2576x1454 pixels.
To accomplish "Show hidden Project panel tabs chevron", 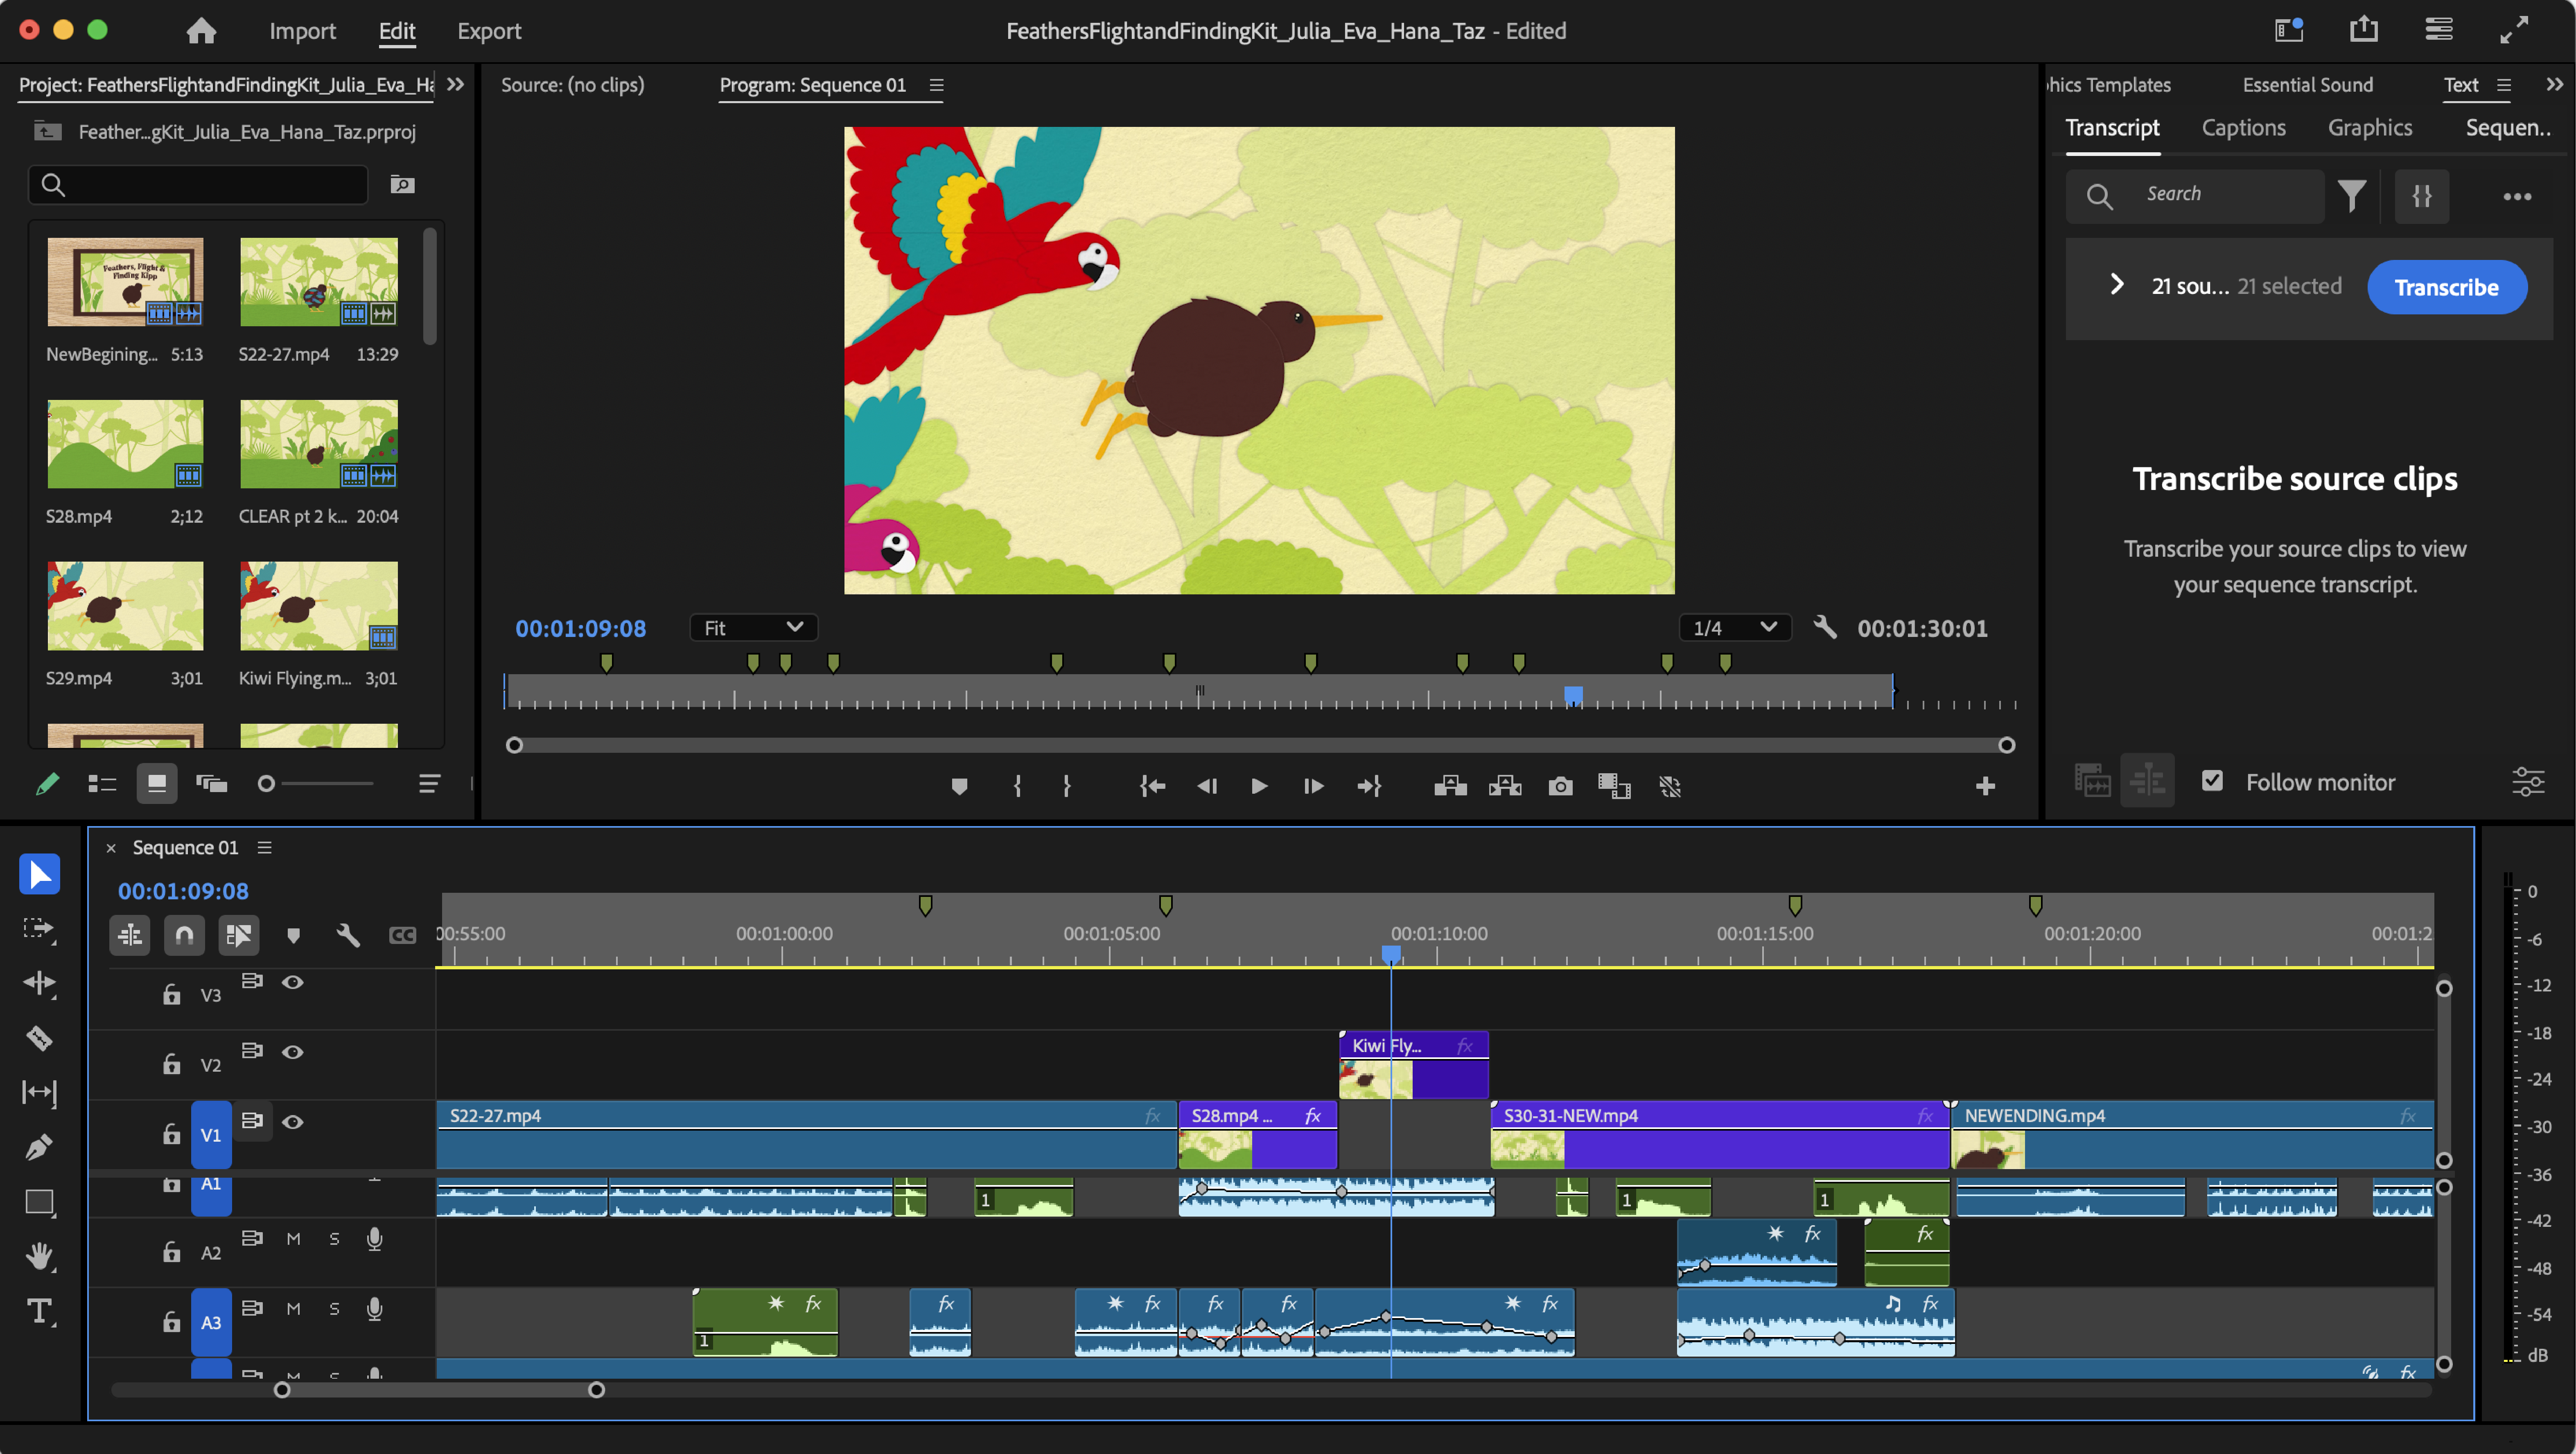I will click(x=455, y=85).
